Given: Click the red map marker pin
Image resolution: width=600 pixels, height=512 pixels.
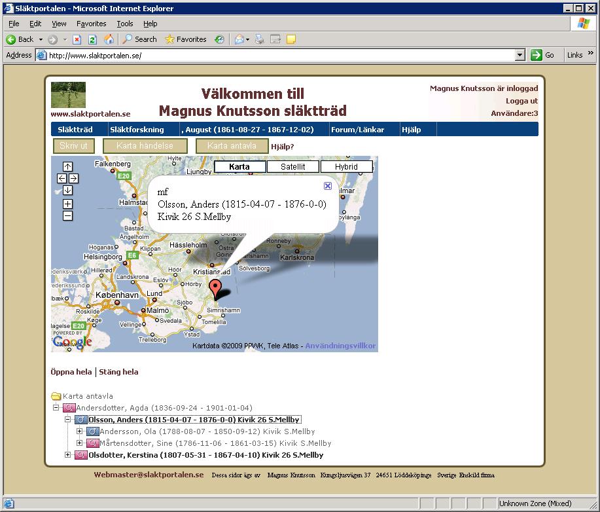Looking at the screenshot, I should point(216,288).
